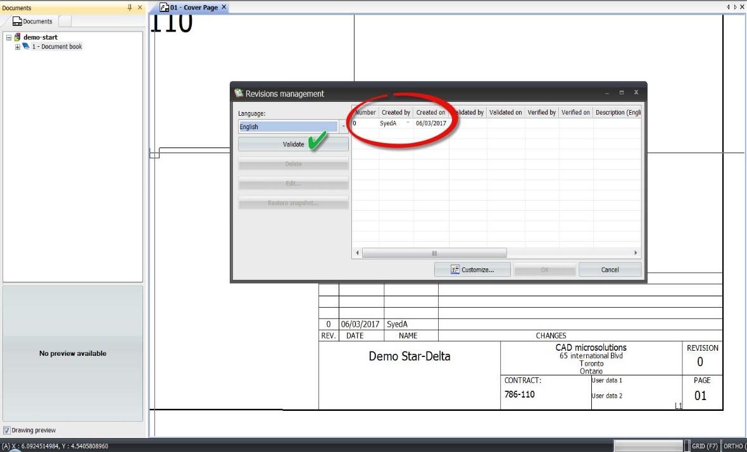
Task: Click the Customize button icon
Action: coord(455,270)
